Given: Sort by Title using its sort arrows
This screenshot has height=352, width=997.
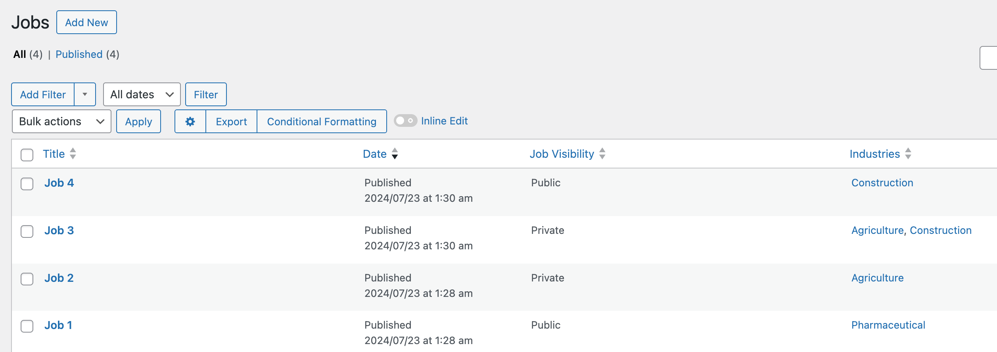Looking at the screenshot, I should coord(73,153).
